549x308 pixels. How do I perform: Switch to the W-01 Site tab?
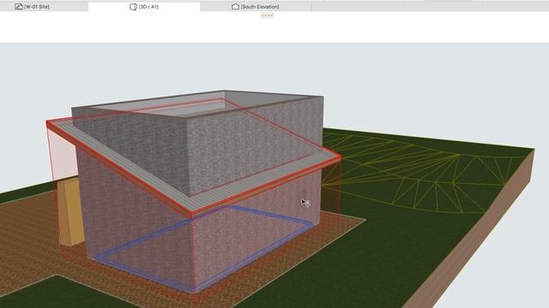(x=32, y=7)
